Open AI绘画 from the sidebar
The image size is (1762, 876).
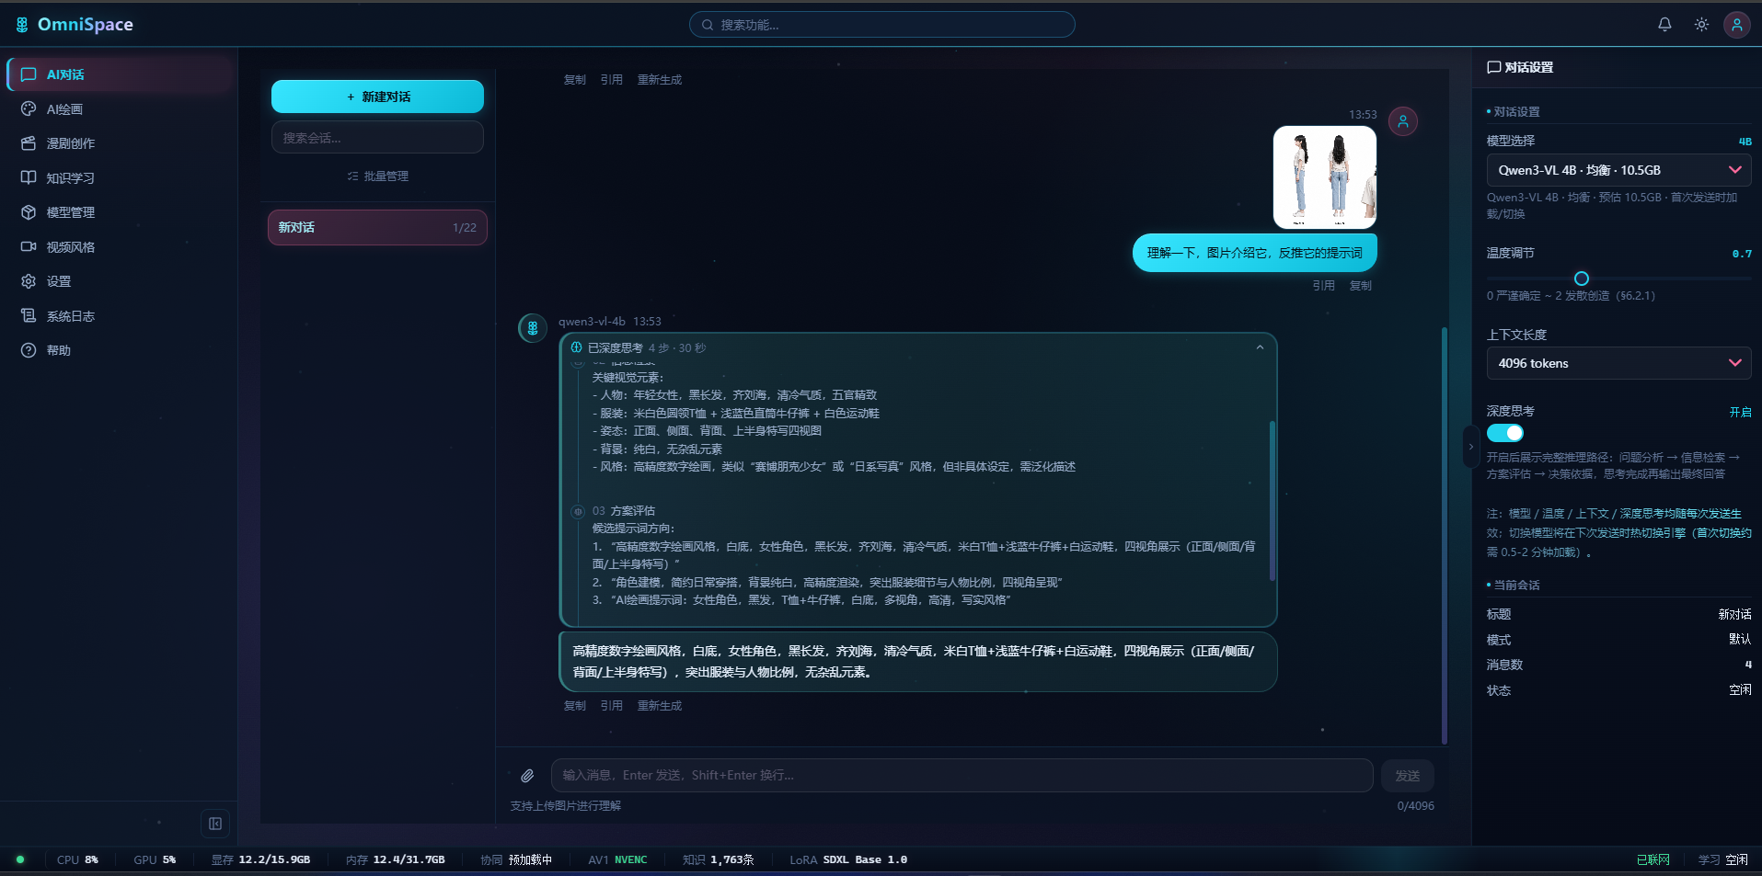pos(120,109)
